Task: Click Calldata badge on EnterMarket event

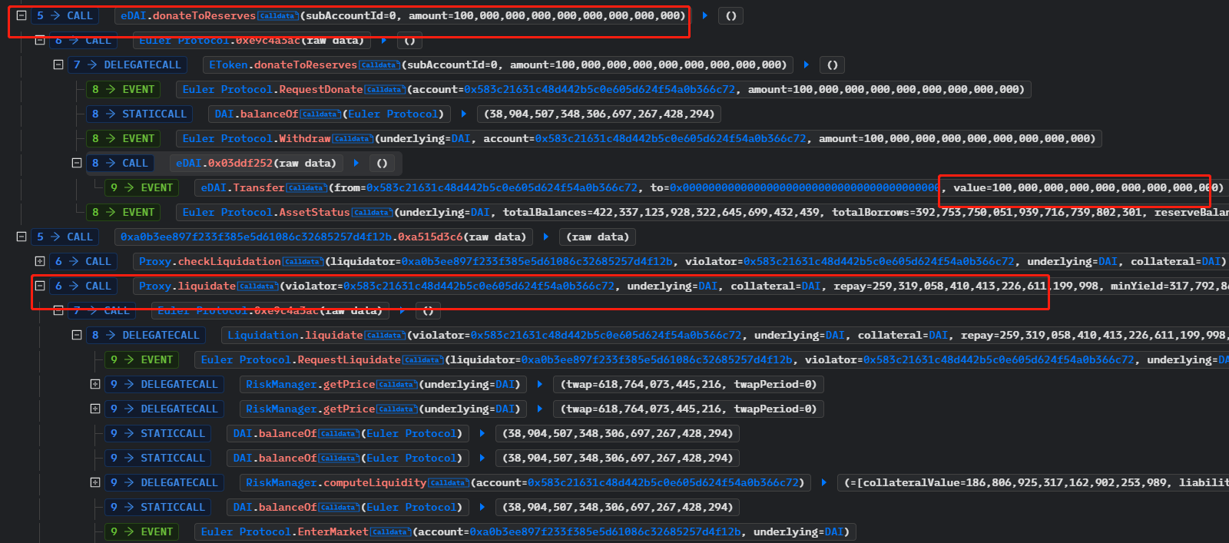Action: click(390, 532)
